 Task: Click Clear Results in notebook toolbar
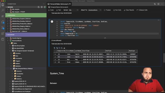coord(129,10)
